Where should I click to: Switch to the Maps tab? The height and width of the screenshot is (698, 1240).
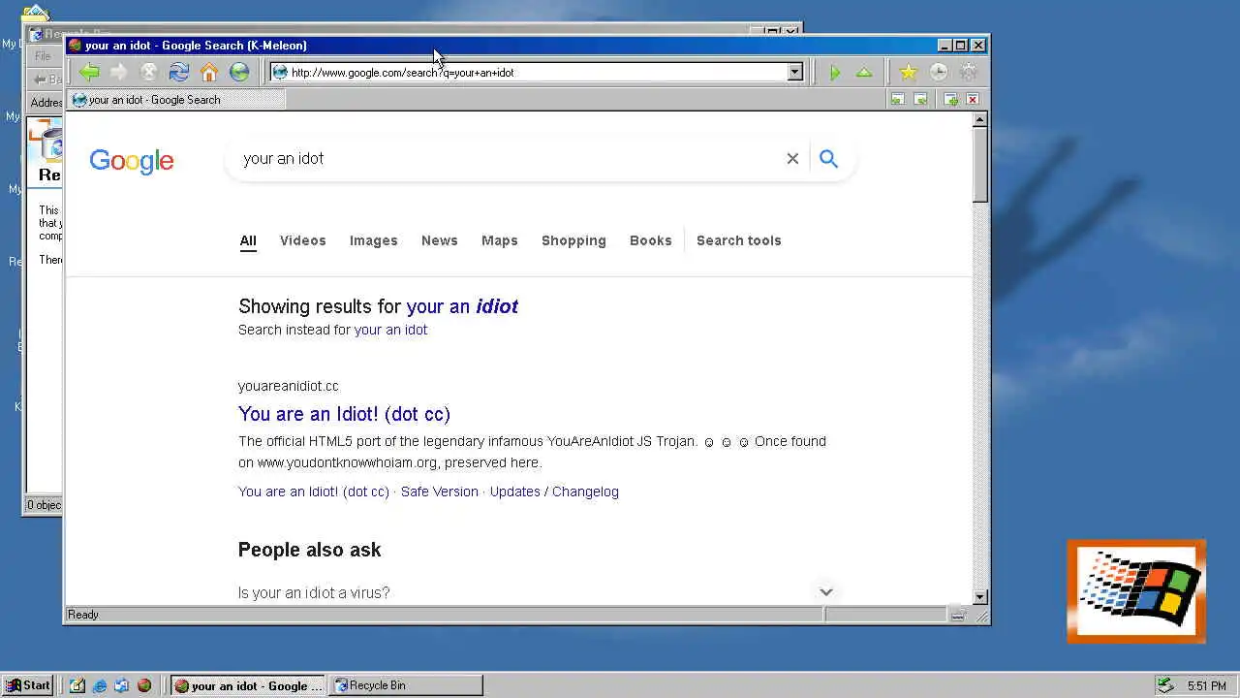(x=500, y=240)
